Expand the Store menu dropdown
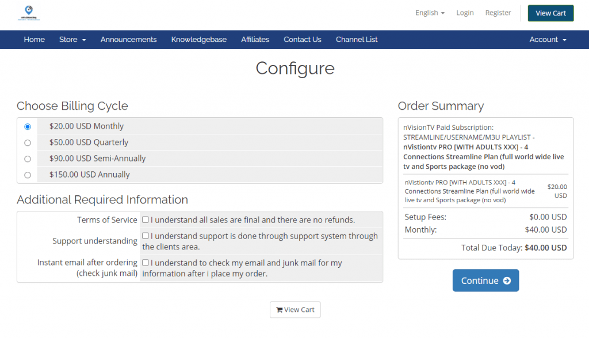 [72, 40]
